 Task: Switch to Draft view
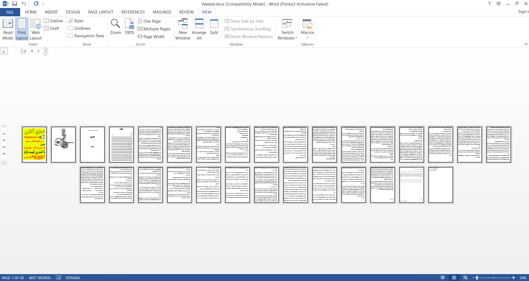[52, 28]
